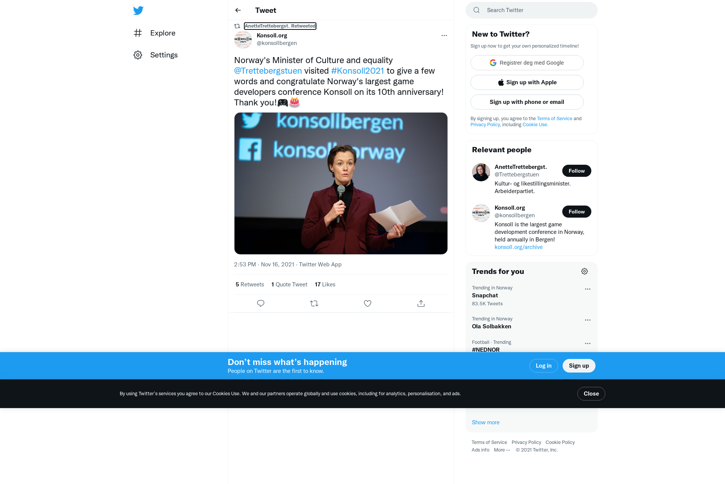The height and width of the screenshot is (484, 725).
Task: Follow the Konsoll.org account
Action: pos(577,212)
